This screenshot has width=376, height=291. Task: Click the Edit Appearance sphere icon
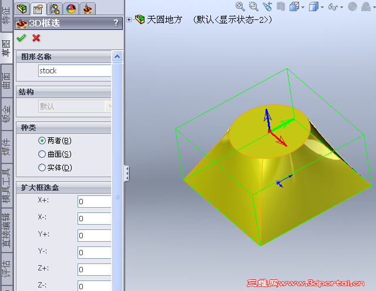pos(352,6)
